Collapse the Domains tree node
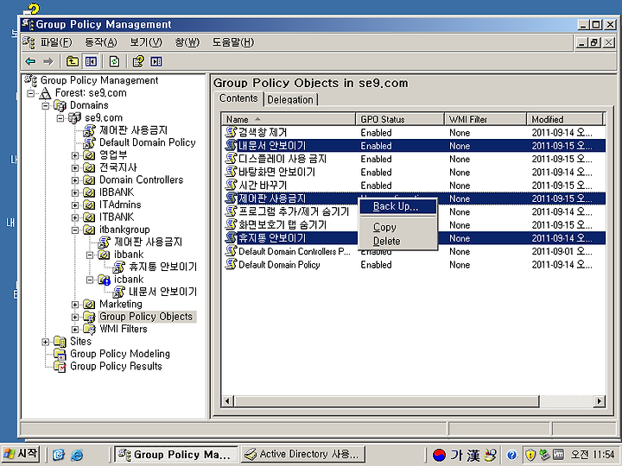The image size is (622, 466). (x=46, y=106)
